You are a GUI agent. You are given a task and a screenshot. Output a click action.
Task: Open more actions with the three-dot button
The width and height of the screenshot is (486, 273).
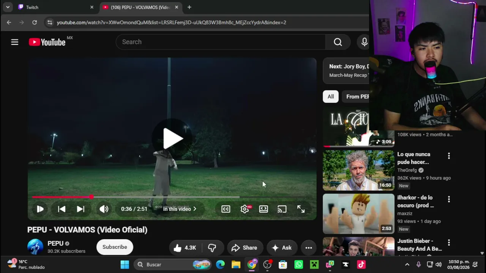point(309,248)
